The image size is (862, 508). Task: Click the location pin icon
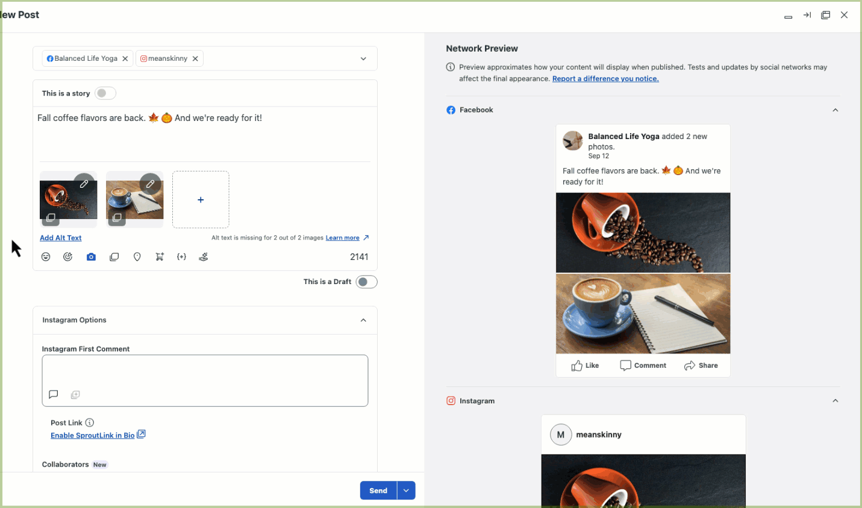[x=137, y=257]
